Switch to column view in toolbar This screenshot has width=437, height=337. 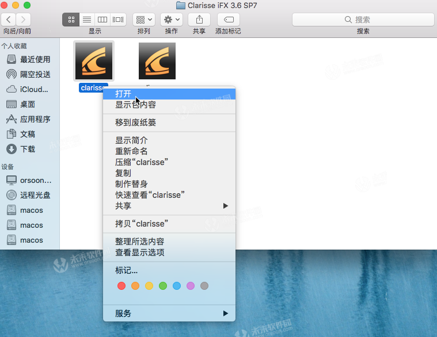[x=102, y=20]
